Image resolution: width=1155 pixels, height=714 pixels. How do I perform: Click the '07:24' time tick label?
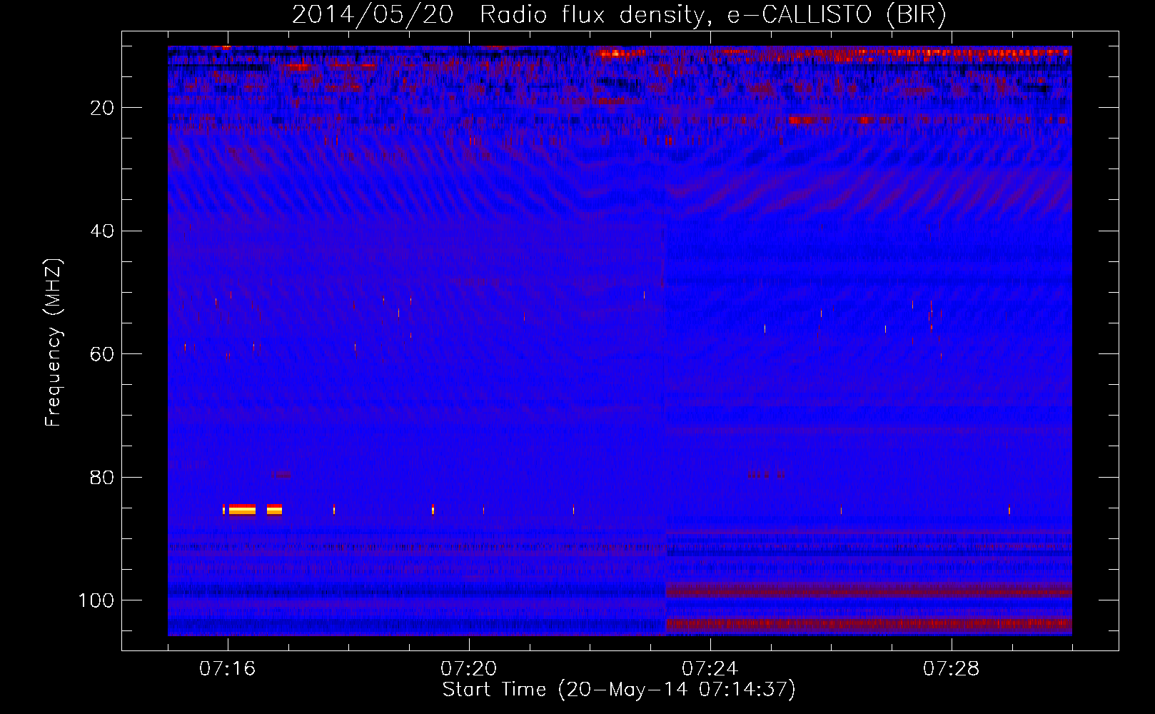pos(710,669)
